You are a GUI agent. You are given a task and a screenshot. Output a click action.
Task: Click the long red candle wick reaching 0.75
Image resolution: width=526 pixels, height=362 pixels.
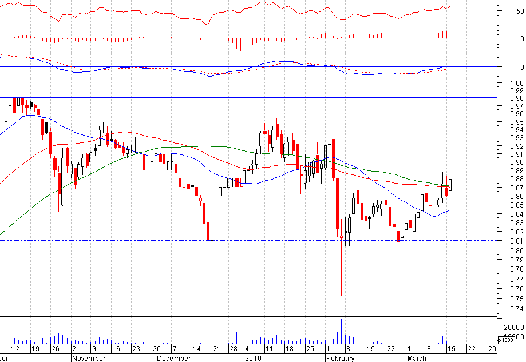342,266
